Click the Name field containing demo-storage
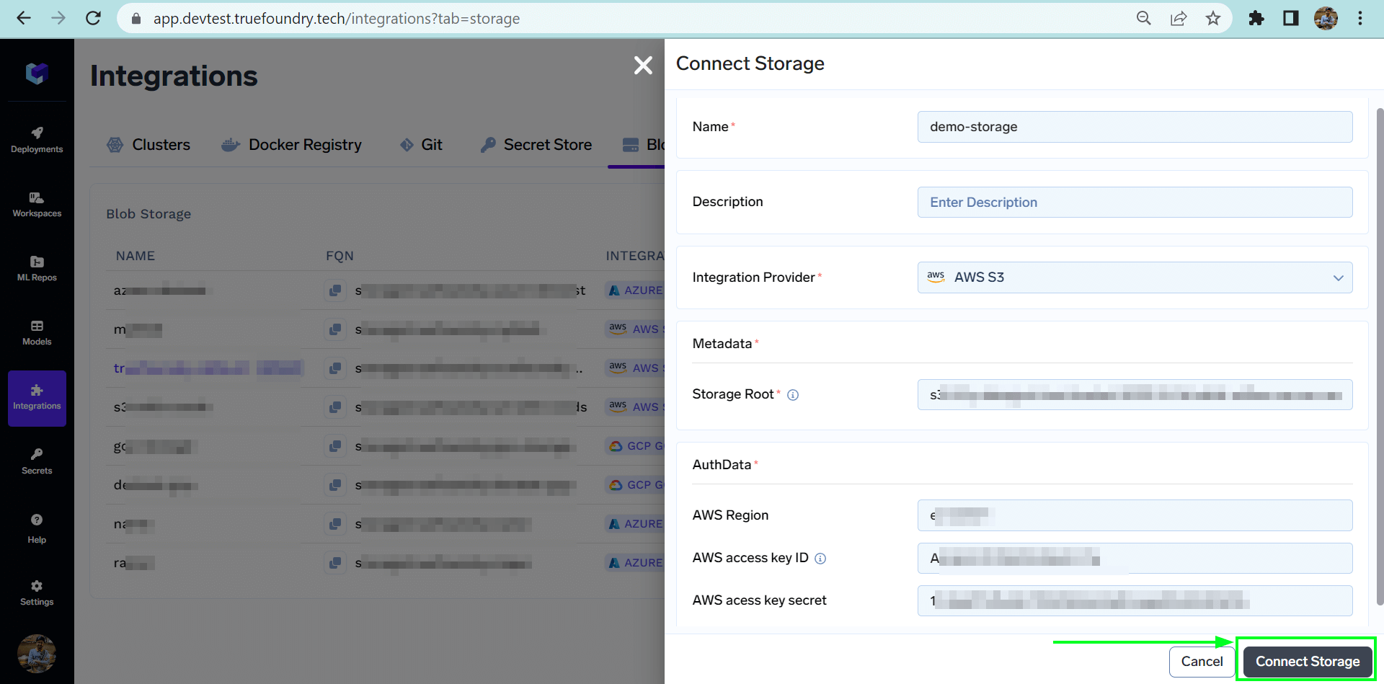 [x=1135, y=127]
